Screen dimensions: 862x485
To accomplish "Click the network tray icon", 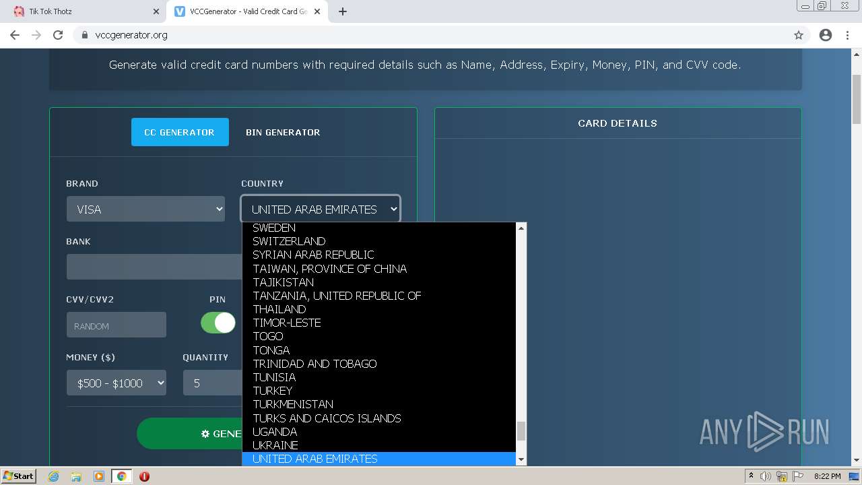I will point(782,476).
